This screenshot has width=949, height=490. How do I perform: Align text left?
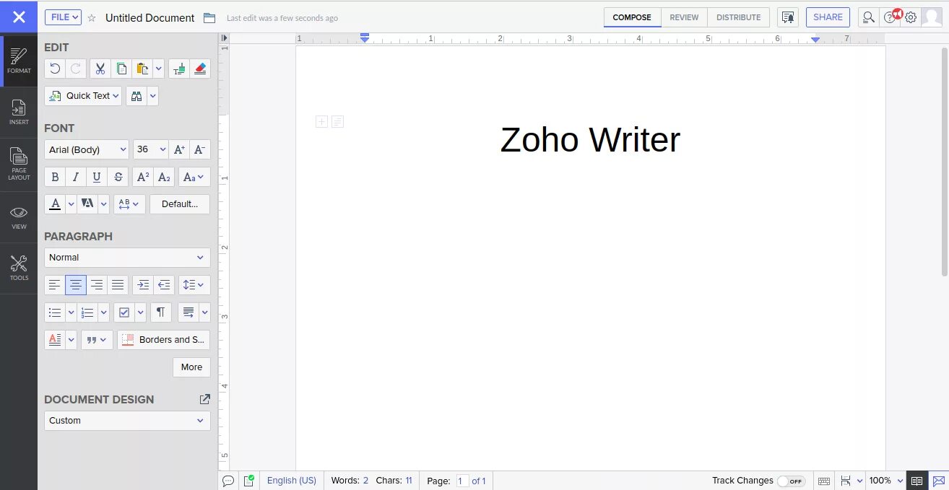click(55, 285)
